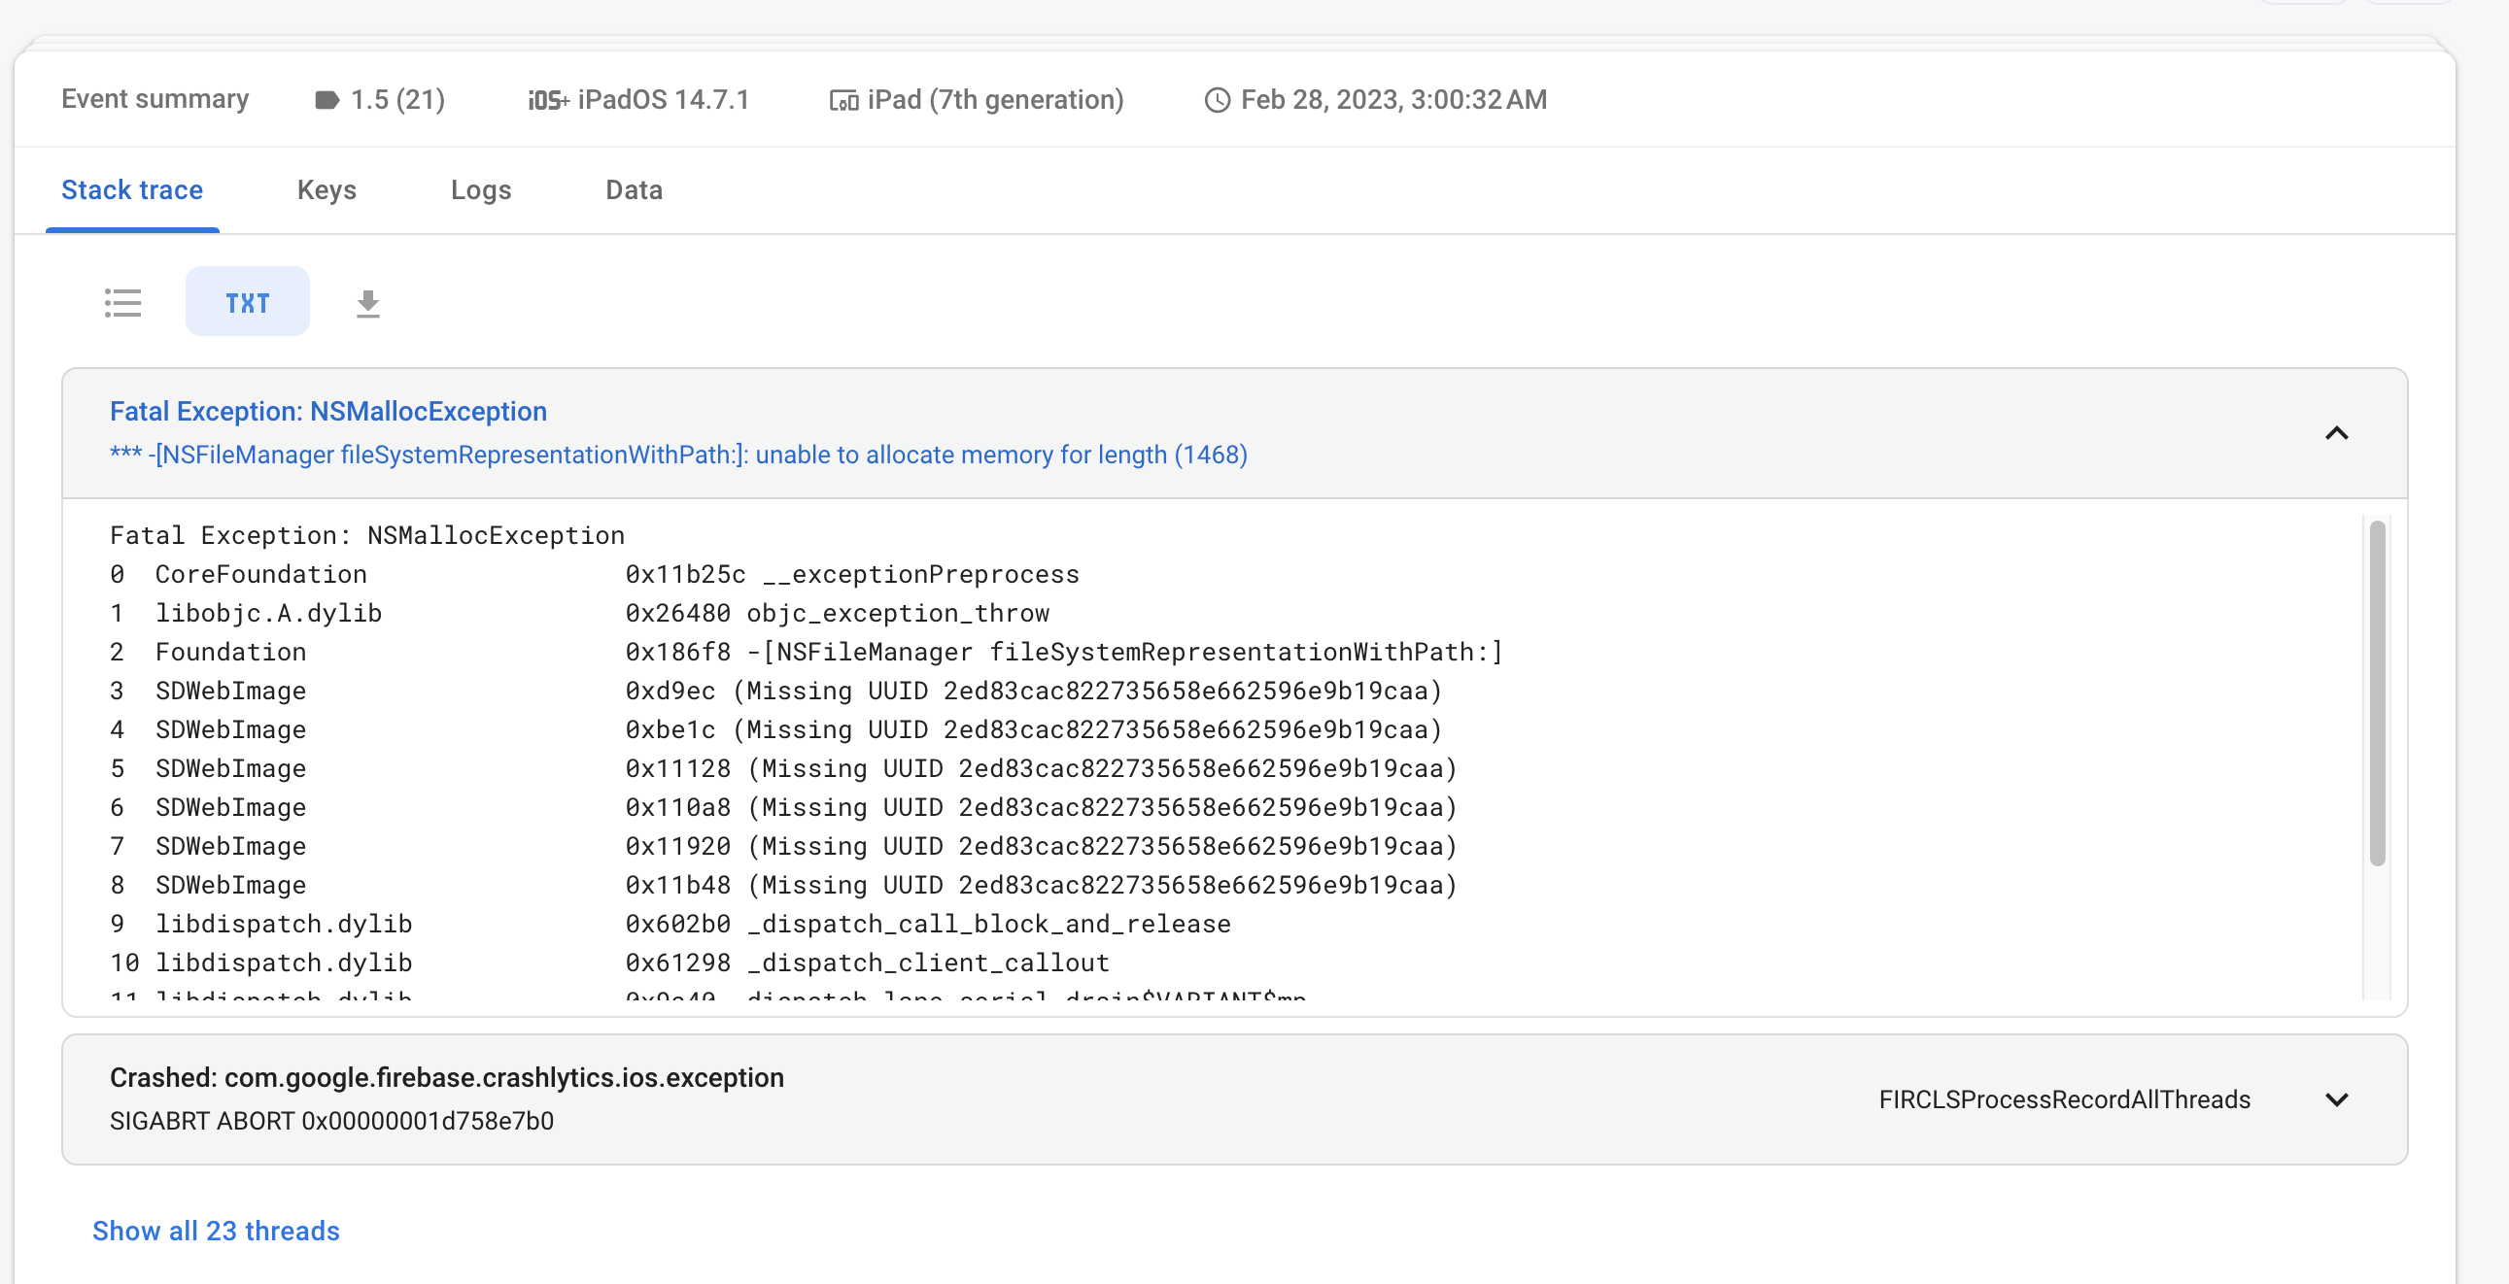The image size is (2509, 1284).
Task: Collapse the Fatal Exception NSMallocException section
Action: click(x=2338, y=433)
